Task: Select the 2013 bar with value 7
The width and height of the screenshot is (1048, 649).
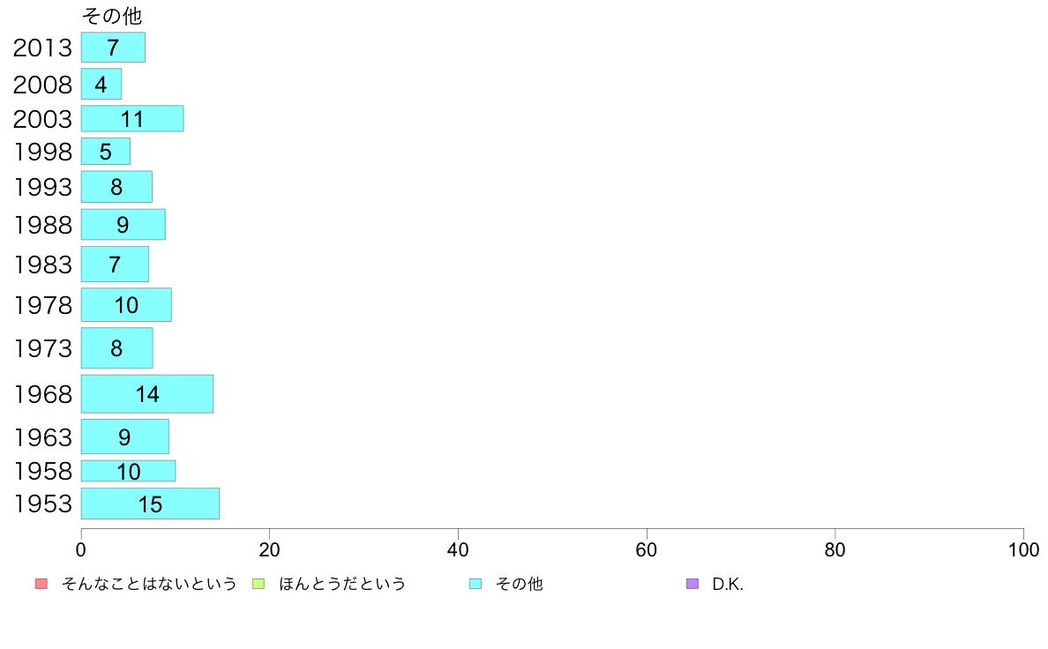Action: click(113, 48)
